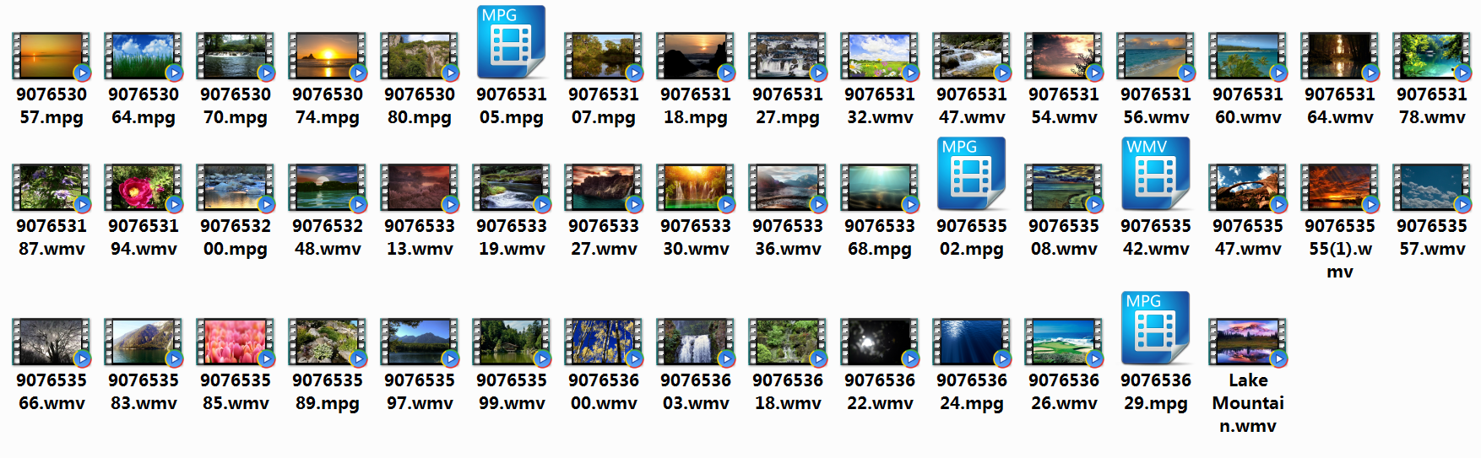Select the 907653566.wmv bare tree video

tap(52, 342)
